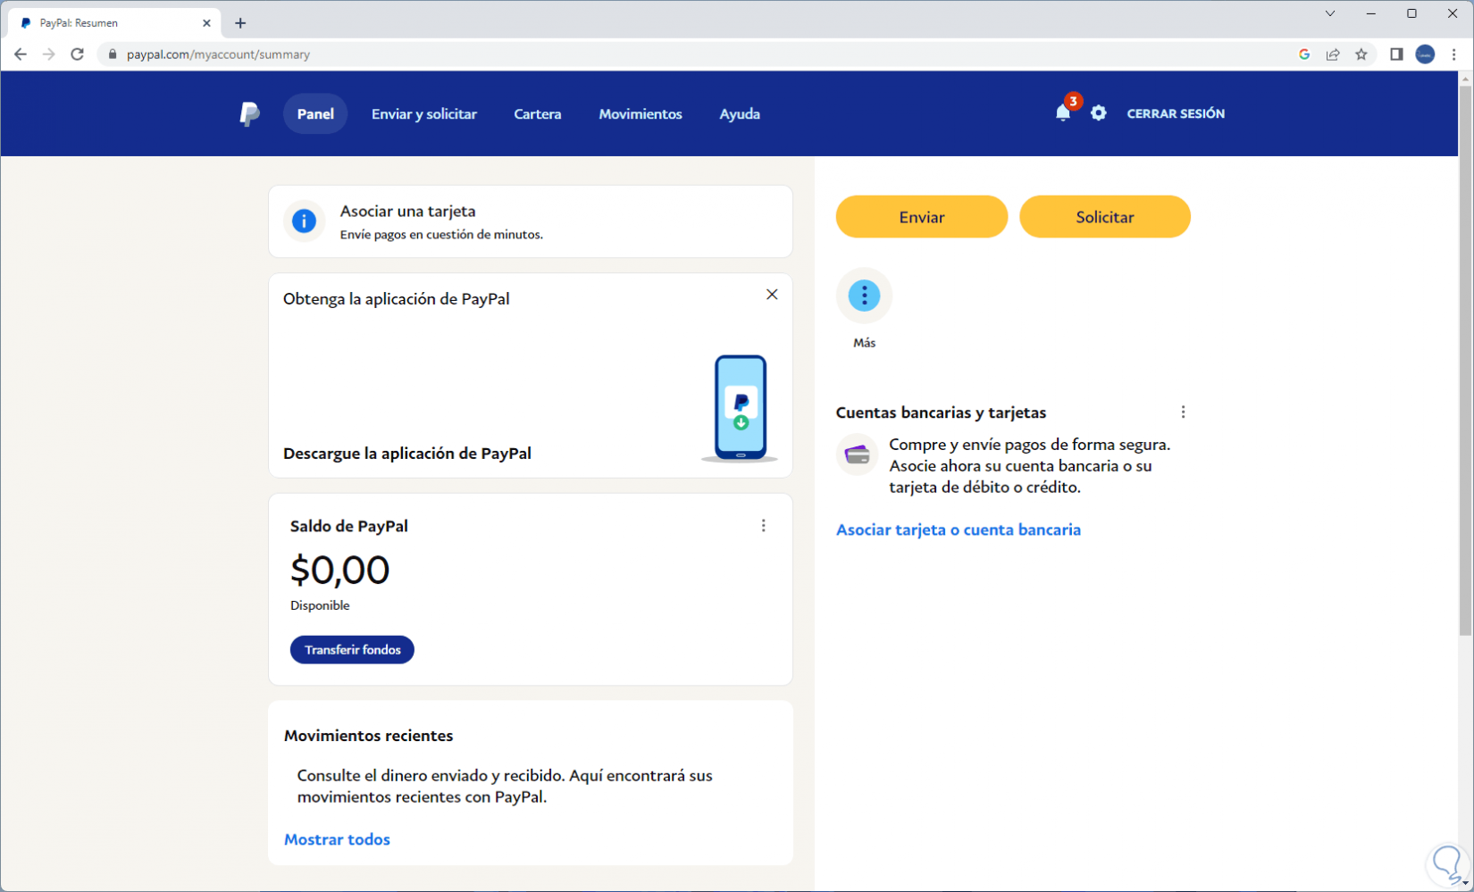This screenshot has width=1474, height=892.
Task: Click Transferir fondos button
Action: [352, 650]
